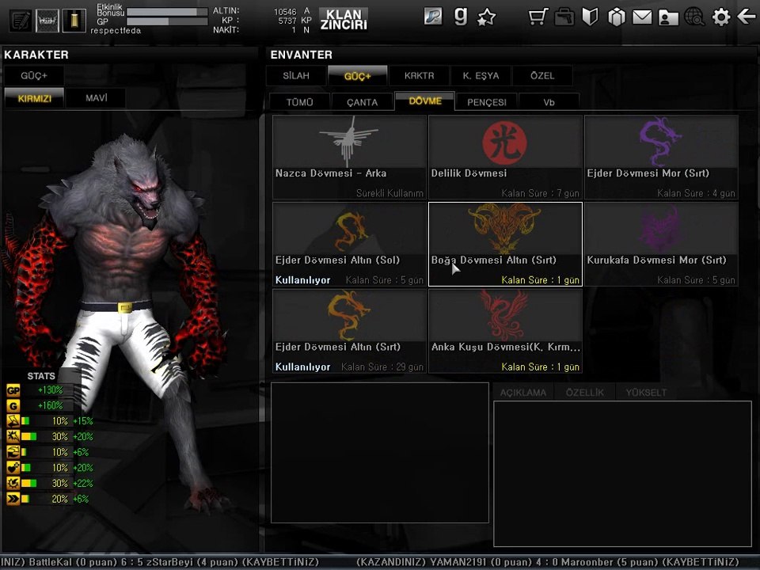Click the stat icon beside 30% +22%
This screenshot has width=760, height=570.
click(x=13, y=483)
